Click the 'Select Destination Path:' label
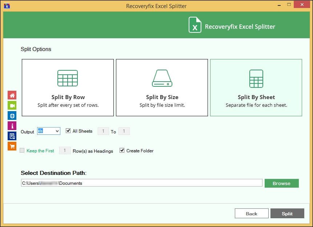This screenshot has width=313, height=227. coord(53,173)
